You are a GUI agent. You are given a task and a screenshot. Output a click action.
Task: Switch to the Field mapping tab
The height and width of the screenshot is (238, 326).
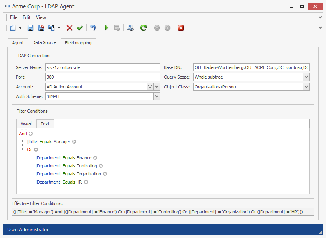click(78, 43)
